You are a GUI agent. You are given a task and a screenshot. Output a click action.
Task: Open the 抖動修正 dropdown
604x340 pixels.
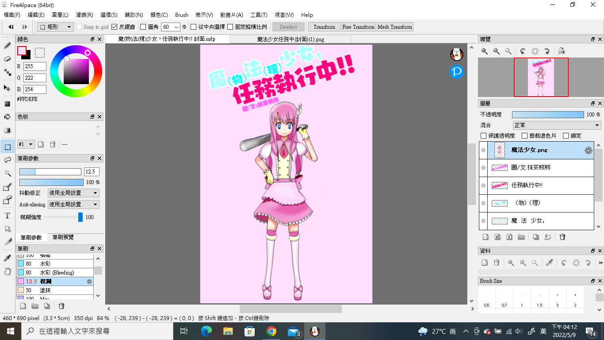73,193
